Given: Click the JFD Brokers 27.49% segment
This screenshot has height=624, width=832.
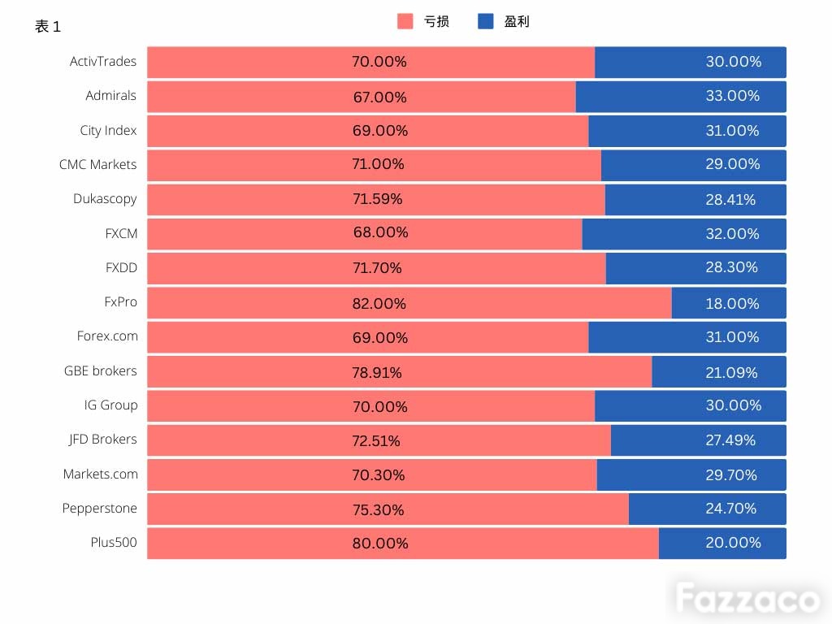Looking at the screenshot, I should (698, 440).
